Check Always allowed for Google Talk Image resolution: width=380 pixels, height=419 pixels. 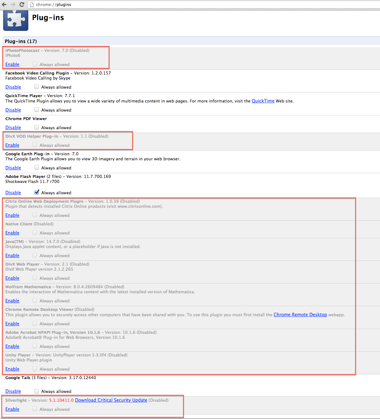pos(37,391)
